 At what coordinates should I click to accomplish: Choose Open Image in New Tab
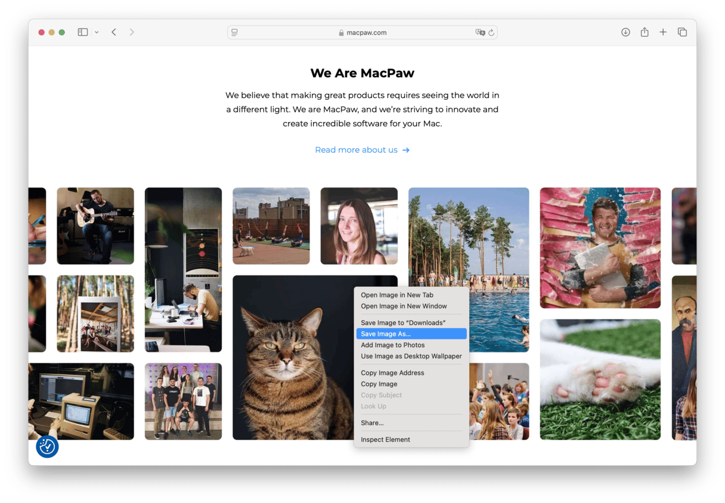(397, 295)
